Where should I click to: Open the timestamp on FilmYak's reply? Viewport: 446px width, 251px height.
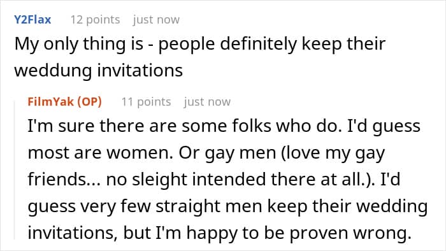(x=207, y=101)
